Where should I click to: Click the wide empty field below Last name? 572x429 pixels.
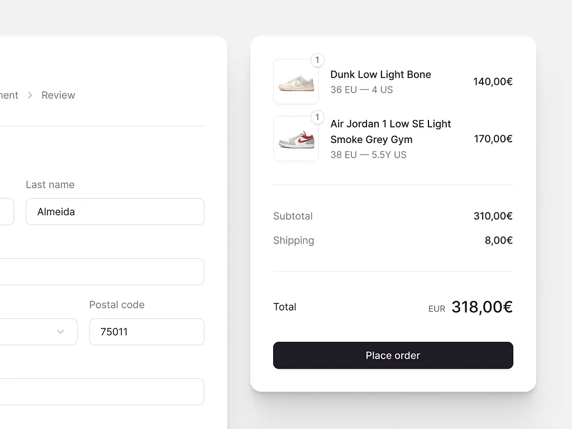point(102,272)
